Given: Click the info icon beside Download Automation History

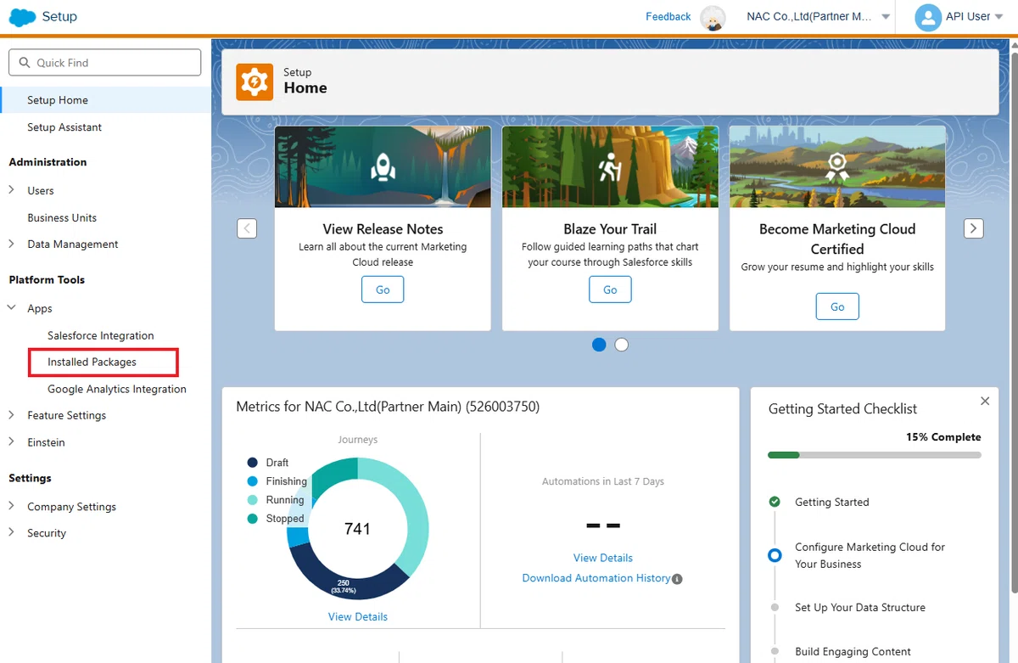Looking at the screenshot, I should (x=677, y=579).
